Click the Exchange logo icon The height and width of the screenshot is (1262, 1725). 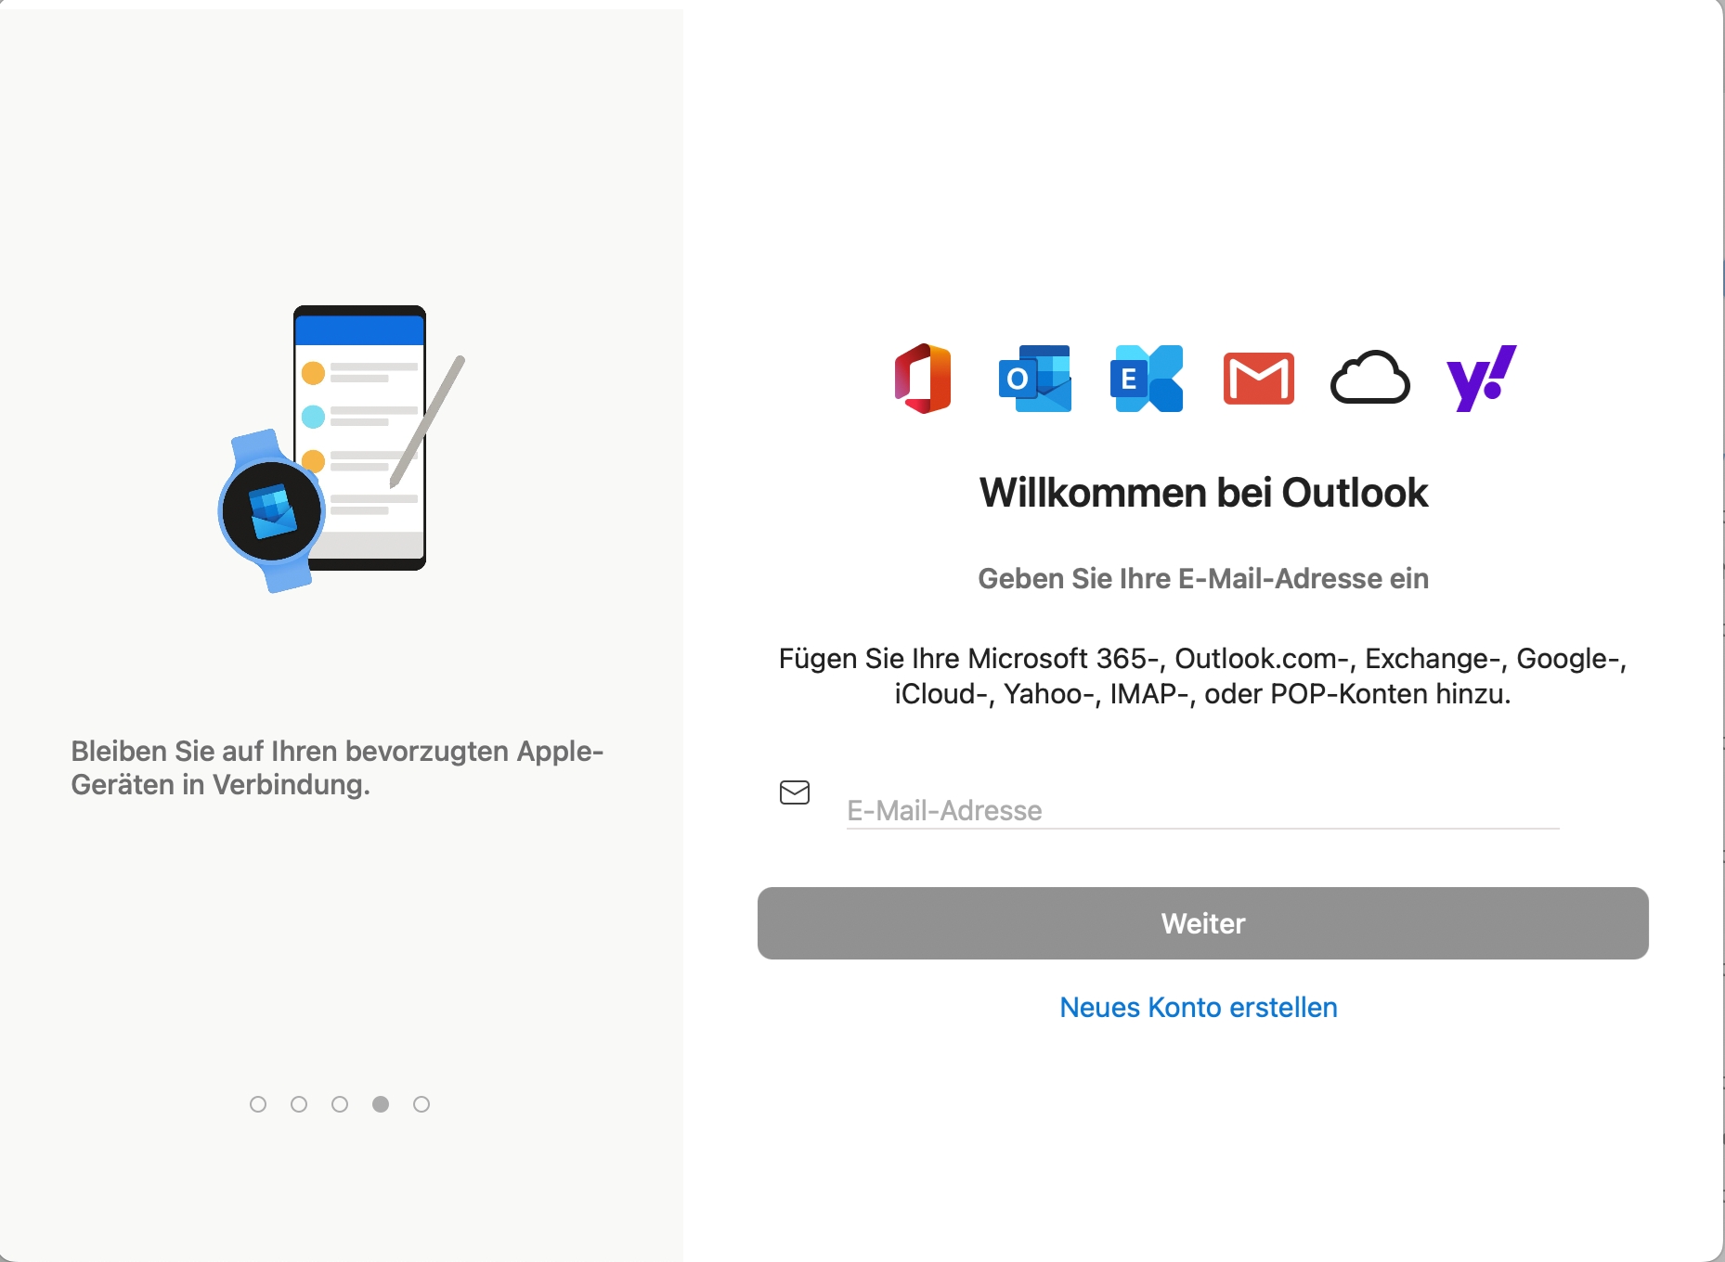point(1147,379)
